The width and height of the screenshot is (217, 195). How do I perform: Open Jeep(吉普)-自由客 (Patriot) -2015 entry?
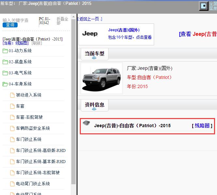point(132,126)
